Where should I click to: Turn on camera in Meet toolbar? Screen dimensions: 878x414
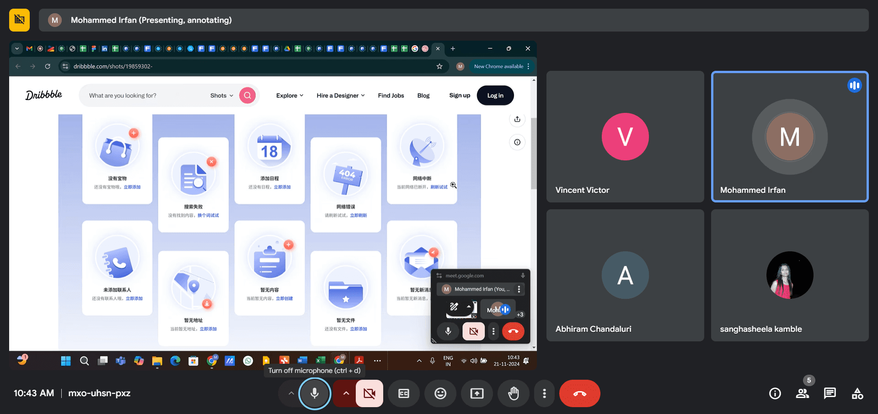(x=369, y=393)
